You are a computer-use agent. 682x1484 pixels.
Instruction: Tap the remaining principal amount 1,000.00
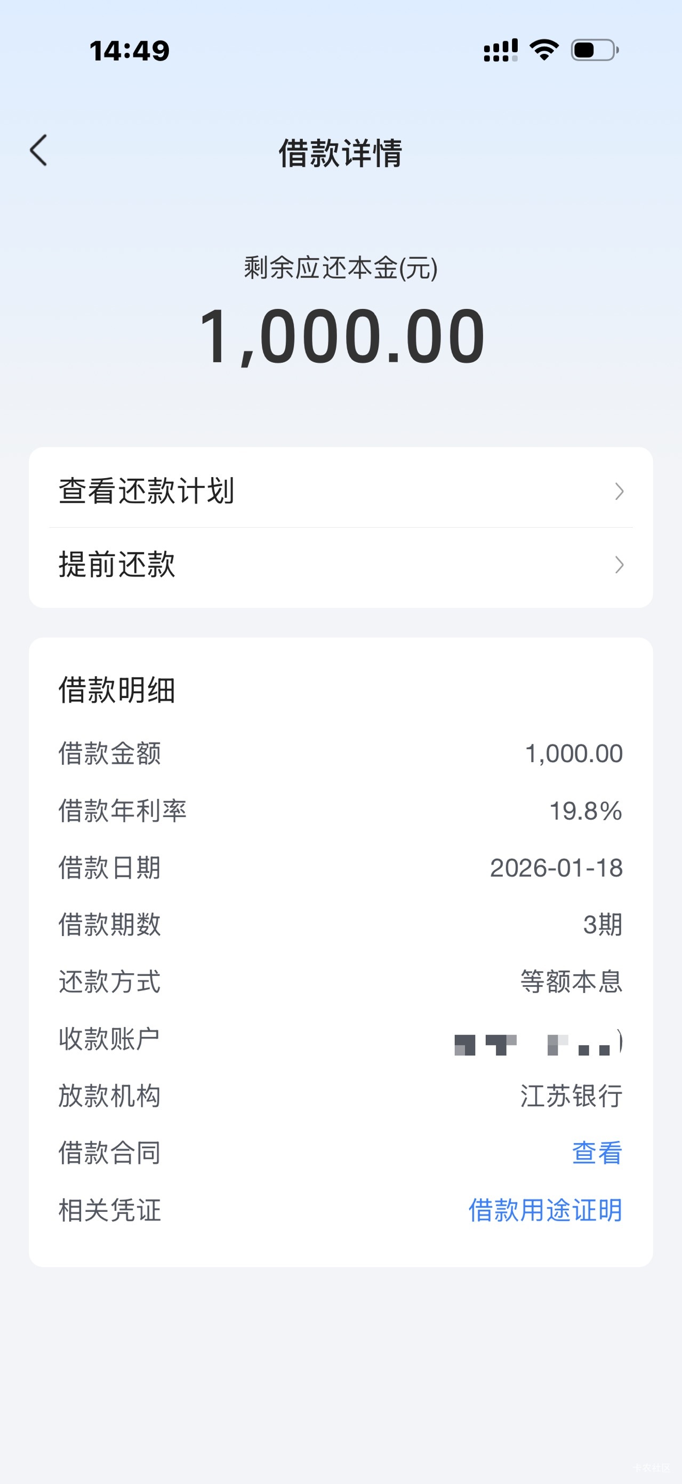(342, 336)
